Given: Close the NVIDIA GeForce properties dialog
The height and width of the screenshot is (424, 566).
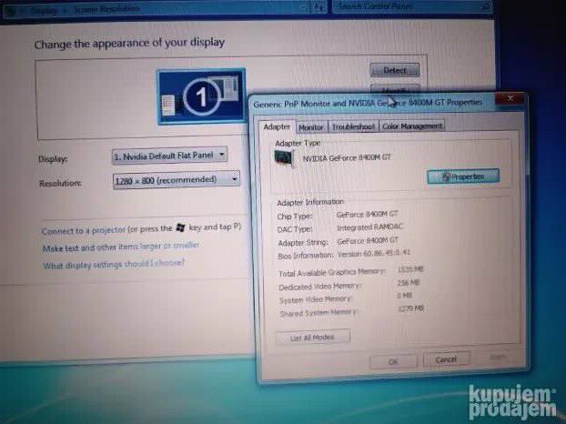Looking at the screenshot, I should 510,98.
